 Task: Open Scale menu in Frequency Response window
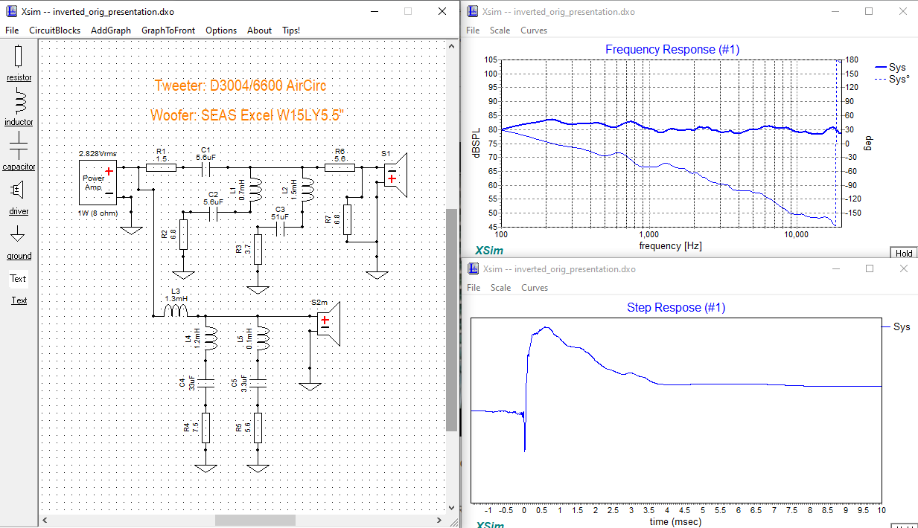pos(500,30)
